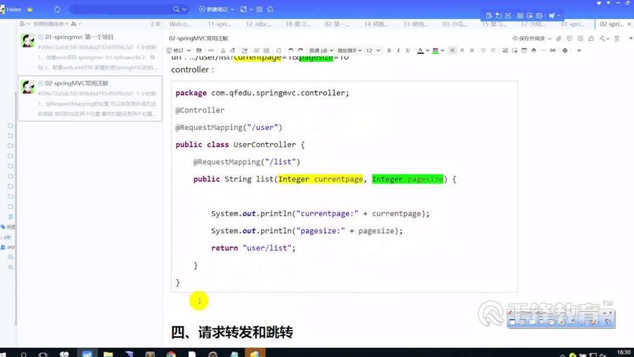Click the search magnifier in the top bar

click(x=175, y=9)
